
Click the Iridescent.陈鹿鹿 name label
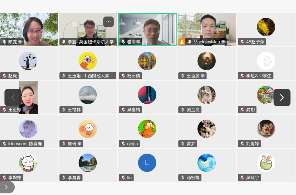coord(25,144)
